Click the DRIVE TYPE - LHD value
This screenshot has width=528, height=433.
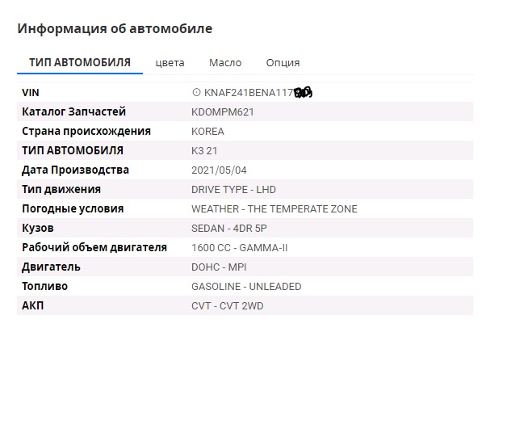pos(233,190)
